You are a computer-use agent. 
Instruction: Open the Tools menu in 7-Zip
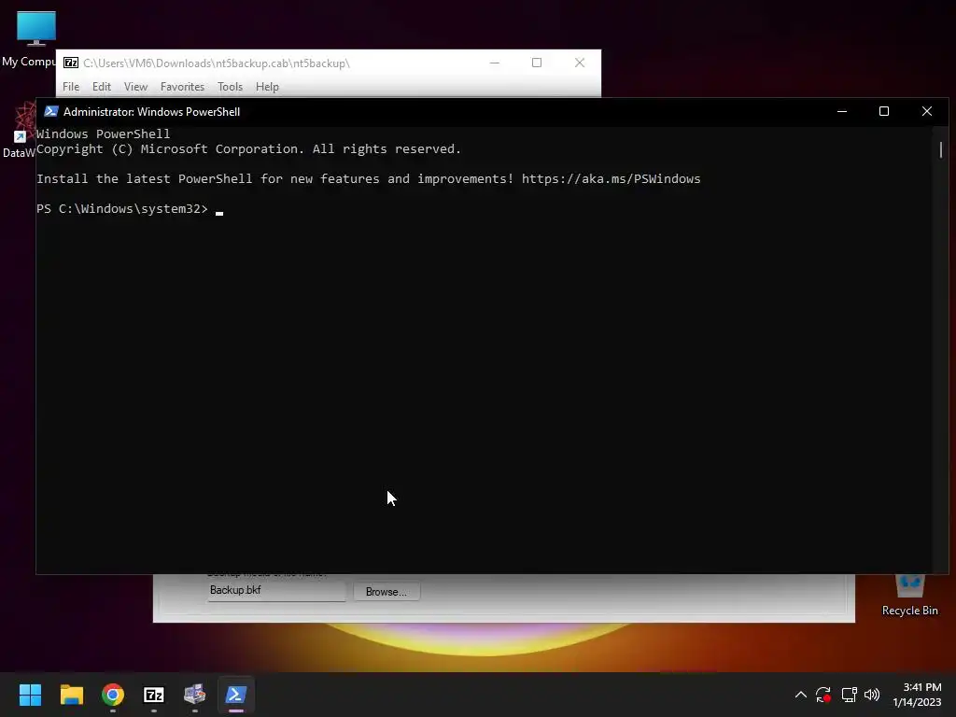coord(230,87)
